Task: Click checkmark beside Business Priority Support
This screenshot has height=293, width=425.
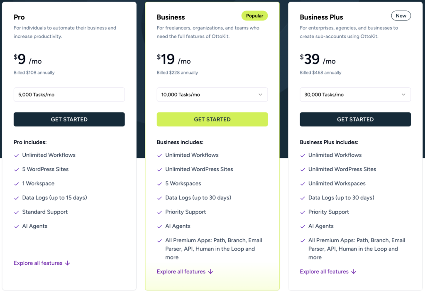Action: click(x=160, y=212)
